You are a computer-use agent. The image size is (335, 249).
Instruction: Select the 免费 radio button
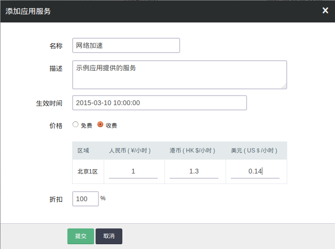(76, 125)
